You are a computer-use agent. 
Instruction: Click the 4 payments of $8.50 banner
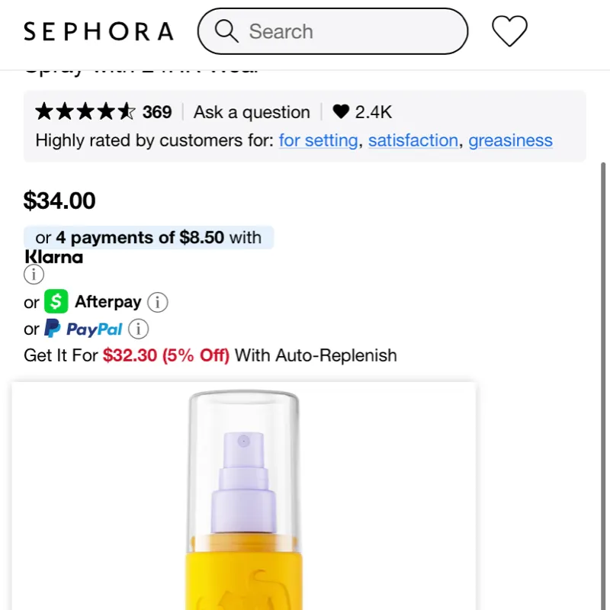(x=149, y=238)
